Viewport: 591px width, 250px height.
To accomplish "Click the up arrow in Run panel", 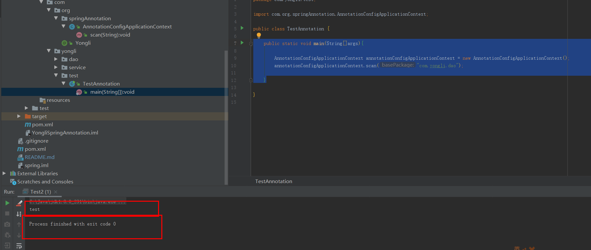I will pos(19,225).
